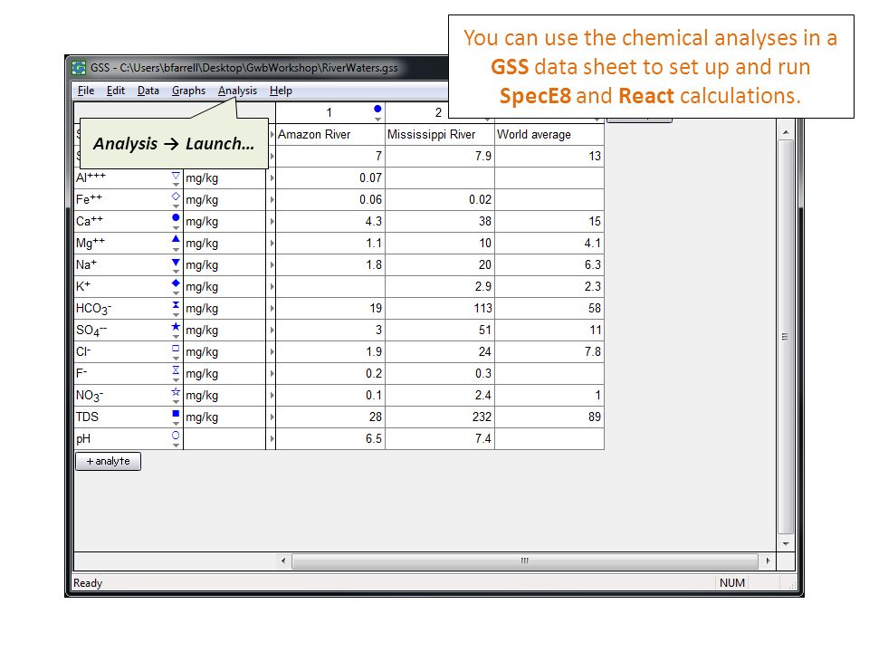
Task: Click the Na+ inverted triangle marker symbol
Action: point(176,262)
